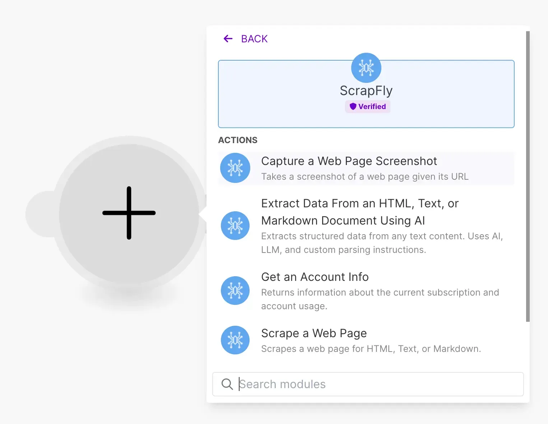Viewport: 548px width, 424px height.
Task: Click the ScrapFly spider logo icon
Action: [366, 67]
